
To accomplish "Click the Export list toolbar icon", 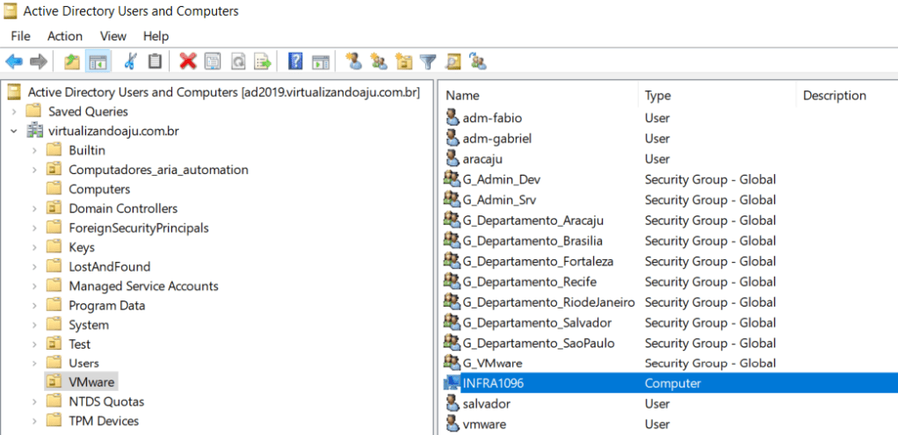I will click(262, 62).
